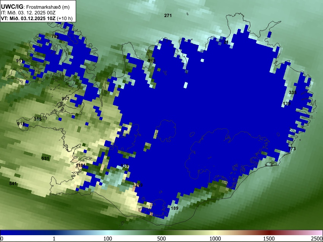Click the map value 713
The height and width of the screenshot is (242, 323).
[x=151, y=61]
